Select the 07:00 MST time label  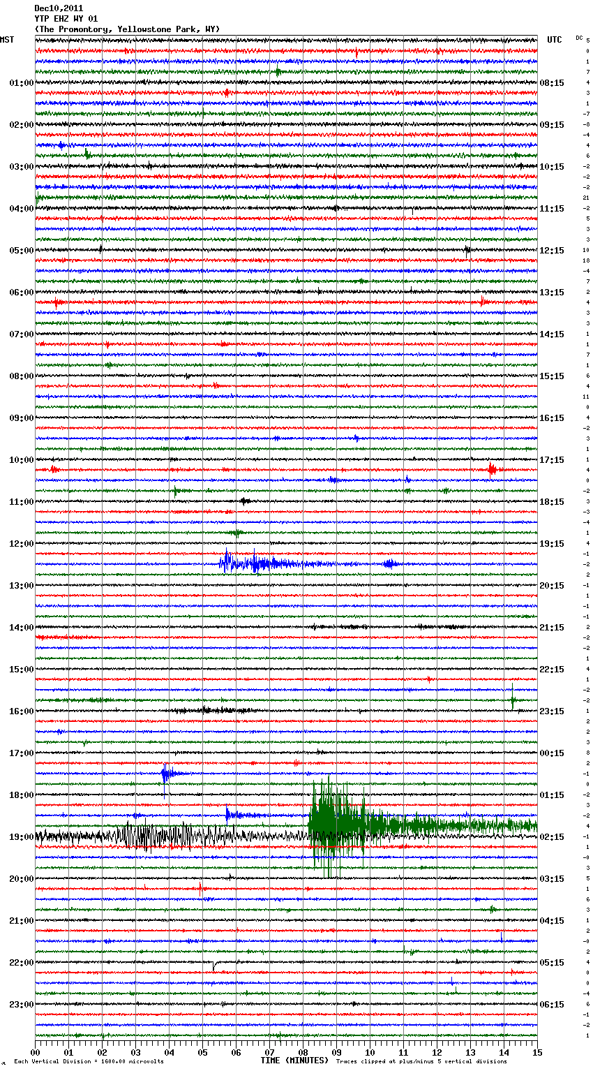pyautogui.click(x=22, y=334)
